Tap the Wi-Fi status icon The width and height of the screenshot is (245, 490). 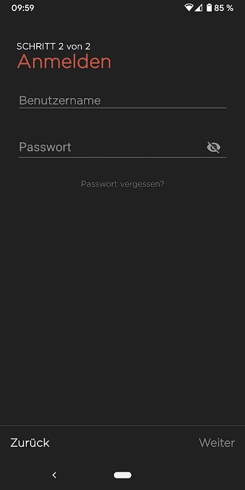click(189, 8)
